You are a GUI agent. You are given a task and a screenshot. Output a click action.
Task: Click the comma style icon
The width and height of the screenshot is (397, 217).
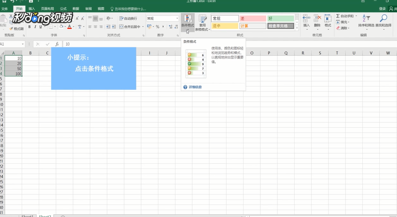click(163, 27)
